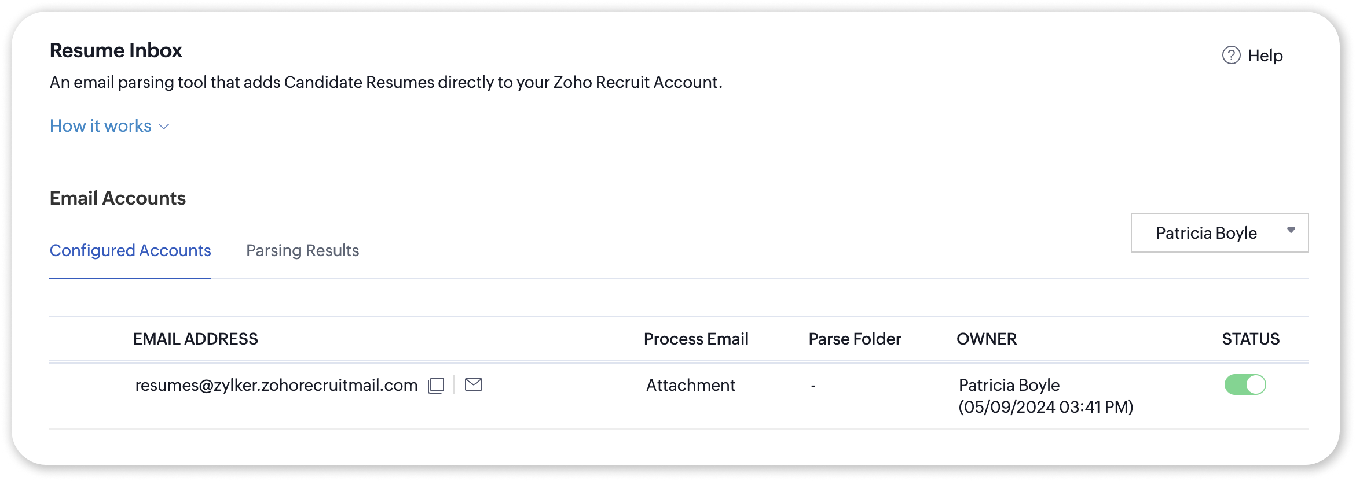Click the Attachment value in Process Email column
This screenshot has height=481, width=1356.
(x=691, y=385)
